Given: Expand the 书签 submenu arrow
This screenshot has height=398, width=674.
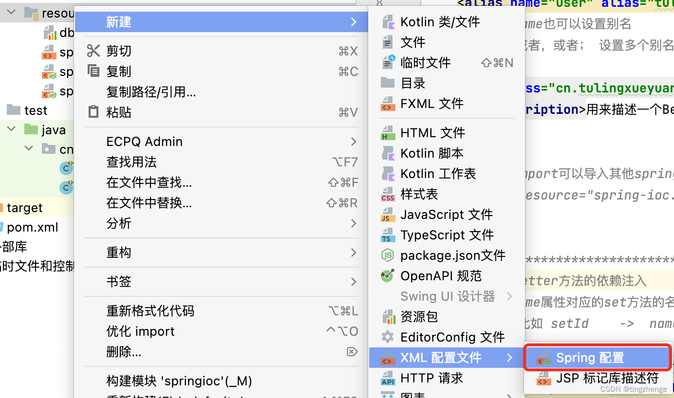Looking at the screenshot, I should pos(354,282).
